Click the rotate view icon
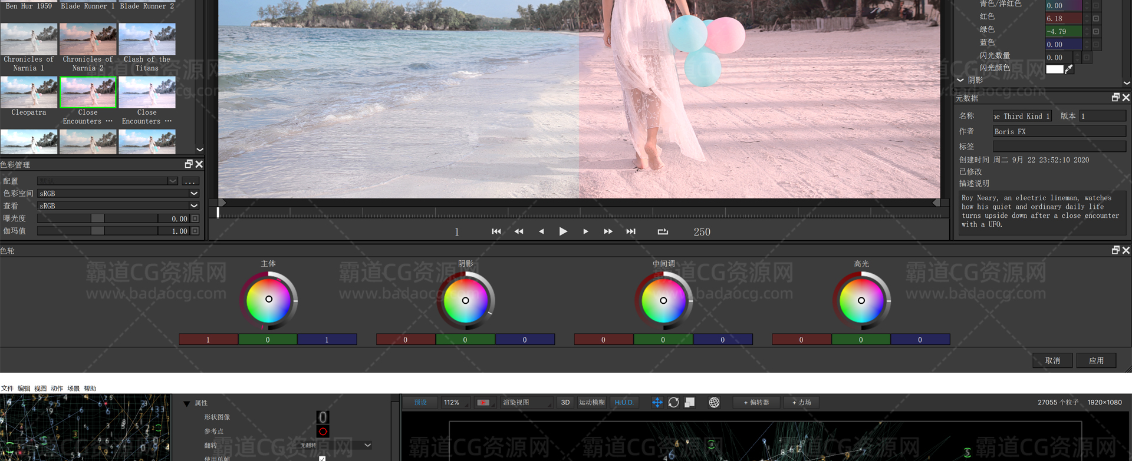Viewport: 1132px width, 461px height. pos(673,402)
